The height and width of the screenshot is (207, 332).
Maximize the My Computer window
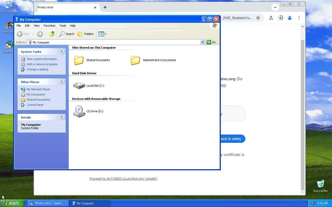click(210, 19)
